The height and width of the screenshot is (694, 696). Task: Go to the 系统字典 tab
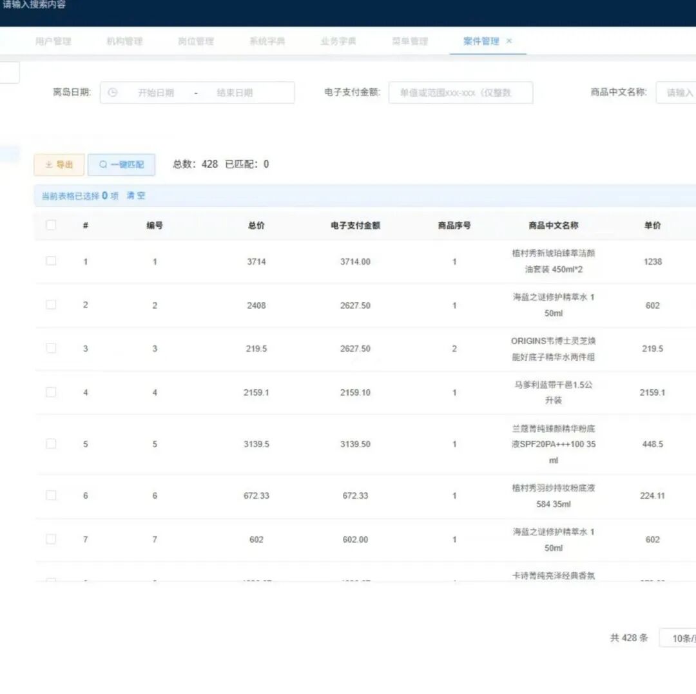[x=267, y=41]
